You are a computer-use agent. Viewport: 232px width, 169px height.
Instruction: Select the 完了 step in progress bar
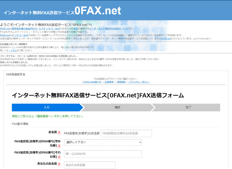tap(186, 107)
